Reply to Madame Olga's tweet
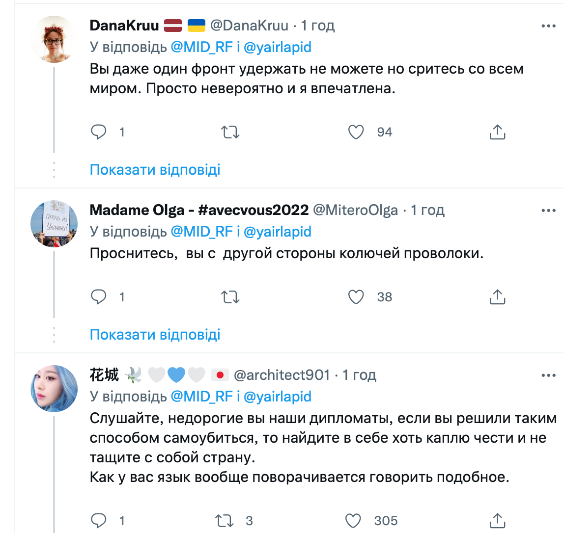This screenshot has width=564, height=533. click(x=99, y=297)
